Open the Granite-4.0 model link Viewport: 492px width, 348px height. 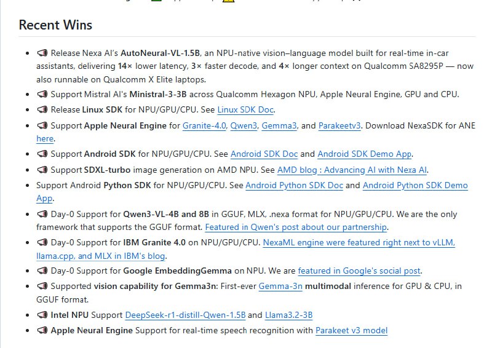[204, 125]
